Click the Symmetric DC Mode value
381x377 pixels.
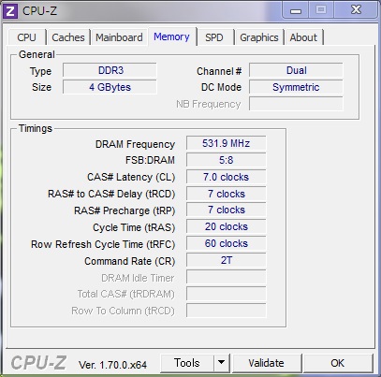click(296, 87)
